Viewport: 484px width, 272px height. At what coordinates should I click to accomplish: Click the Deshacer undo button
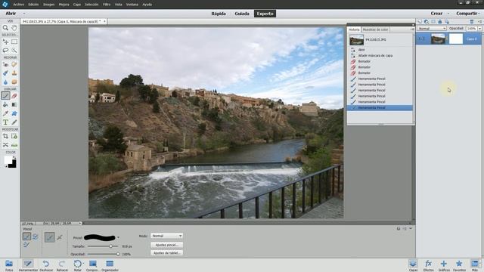[x=46, y=265]
